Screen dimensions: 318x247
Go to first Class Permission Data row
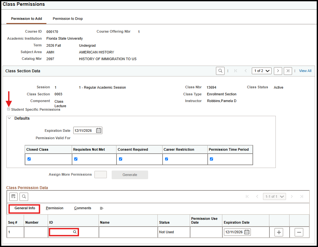pyautogui.click(x=247, y=196)
